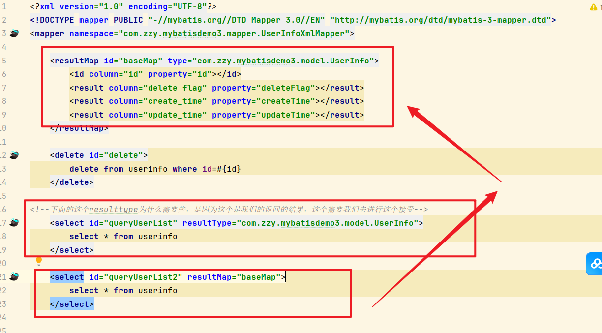Click the column value "update_time"
The image size is (602, 333).
[x=175, y=115]
